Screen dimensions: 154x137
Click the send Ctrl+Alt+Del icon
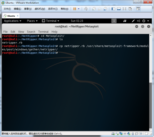(x=86, y=9)
